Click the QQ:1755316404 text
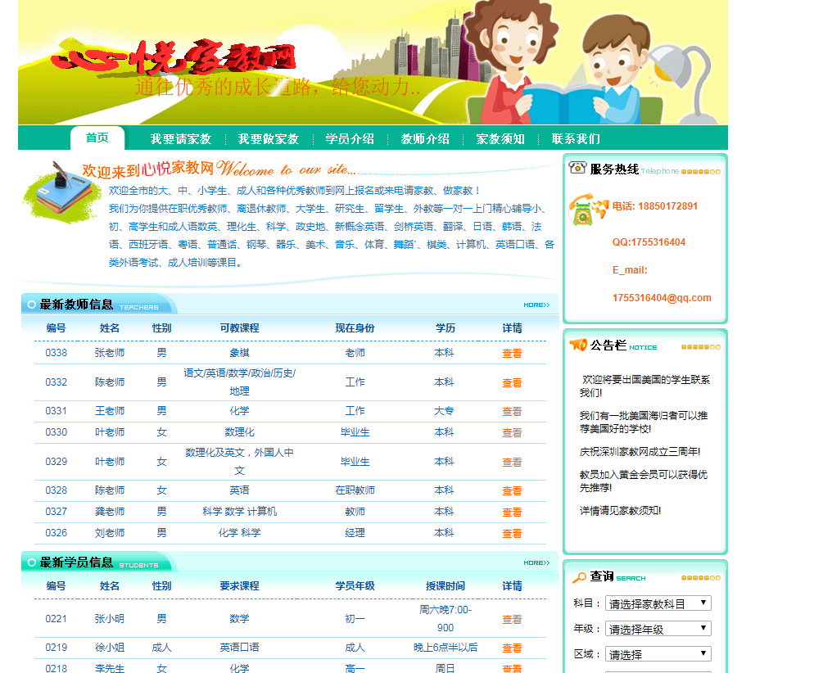Image resolution: width=814 pixels, height=673 pixels. (649, 242)
